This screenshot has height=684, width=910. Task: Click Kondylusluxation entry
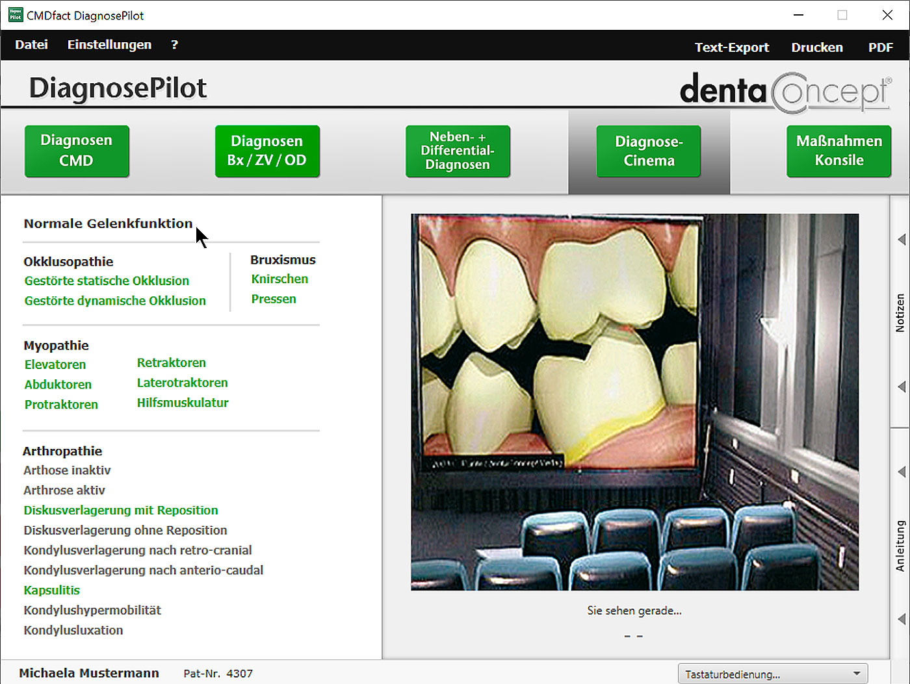(x=73, y=631)
